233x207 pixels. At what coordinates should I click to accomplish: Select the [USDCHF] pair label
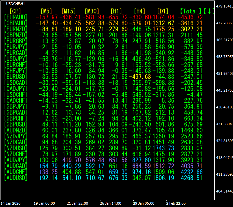[16, 94]
